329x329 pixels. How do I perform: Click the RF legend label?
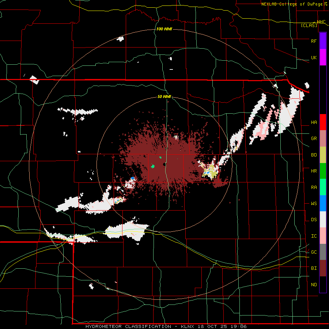[x=314, y=41]
